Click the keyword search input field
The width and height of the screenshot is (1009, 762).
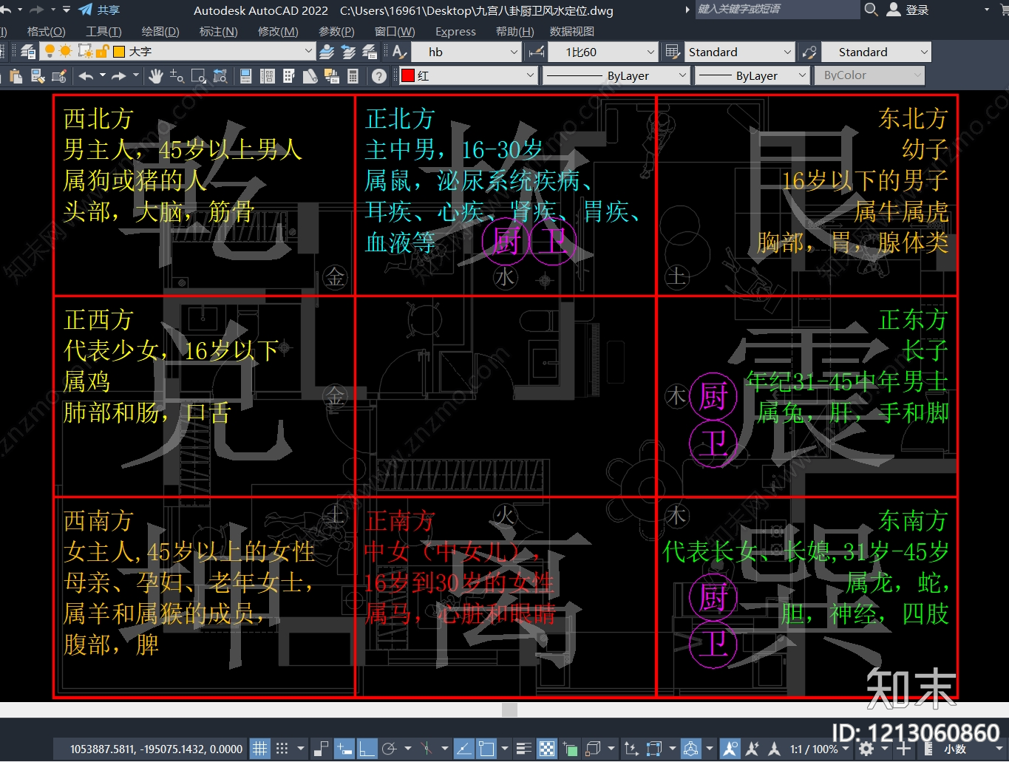pos(776,10)
